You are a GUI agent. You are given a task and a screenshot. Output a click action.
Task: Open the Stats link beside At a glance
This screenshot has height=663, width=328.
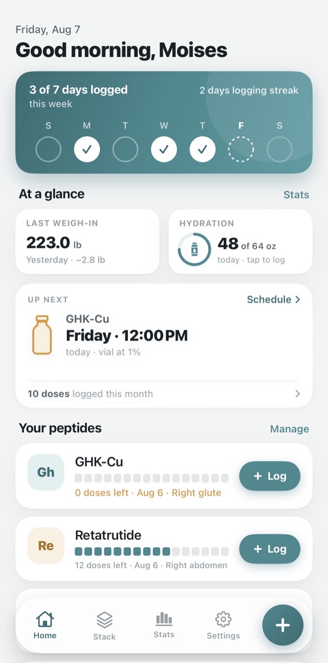(296, 195)
